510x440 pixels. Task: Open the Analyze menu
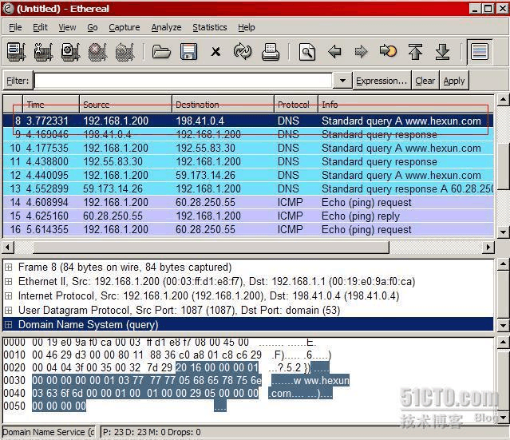(166, 27)
